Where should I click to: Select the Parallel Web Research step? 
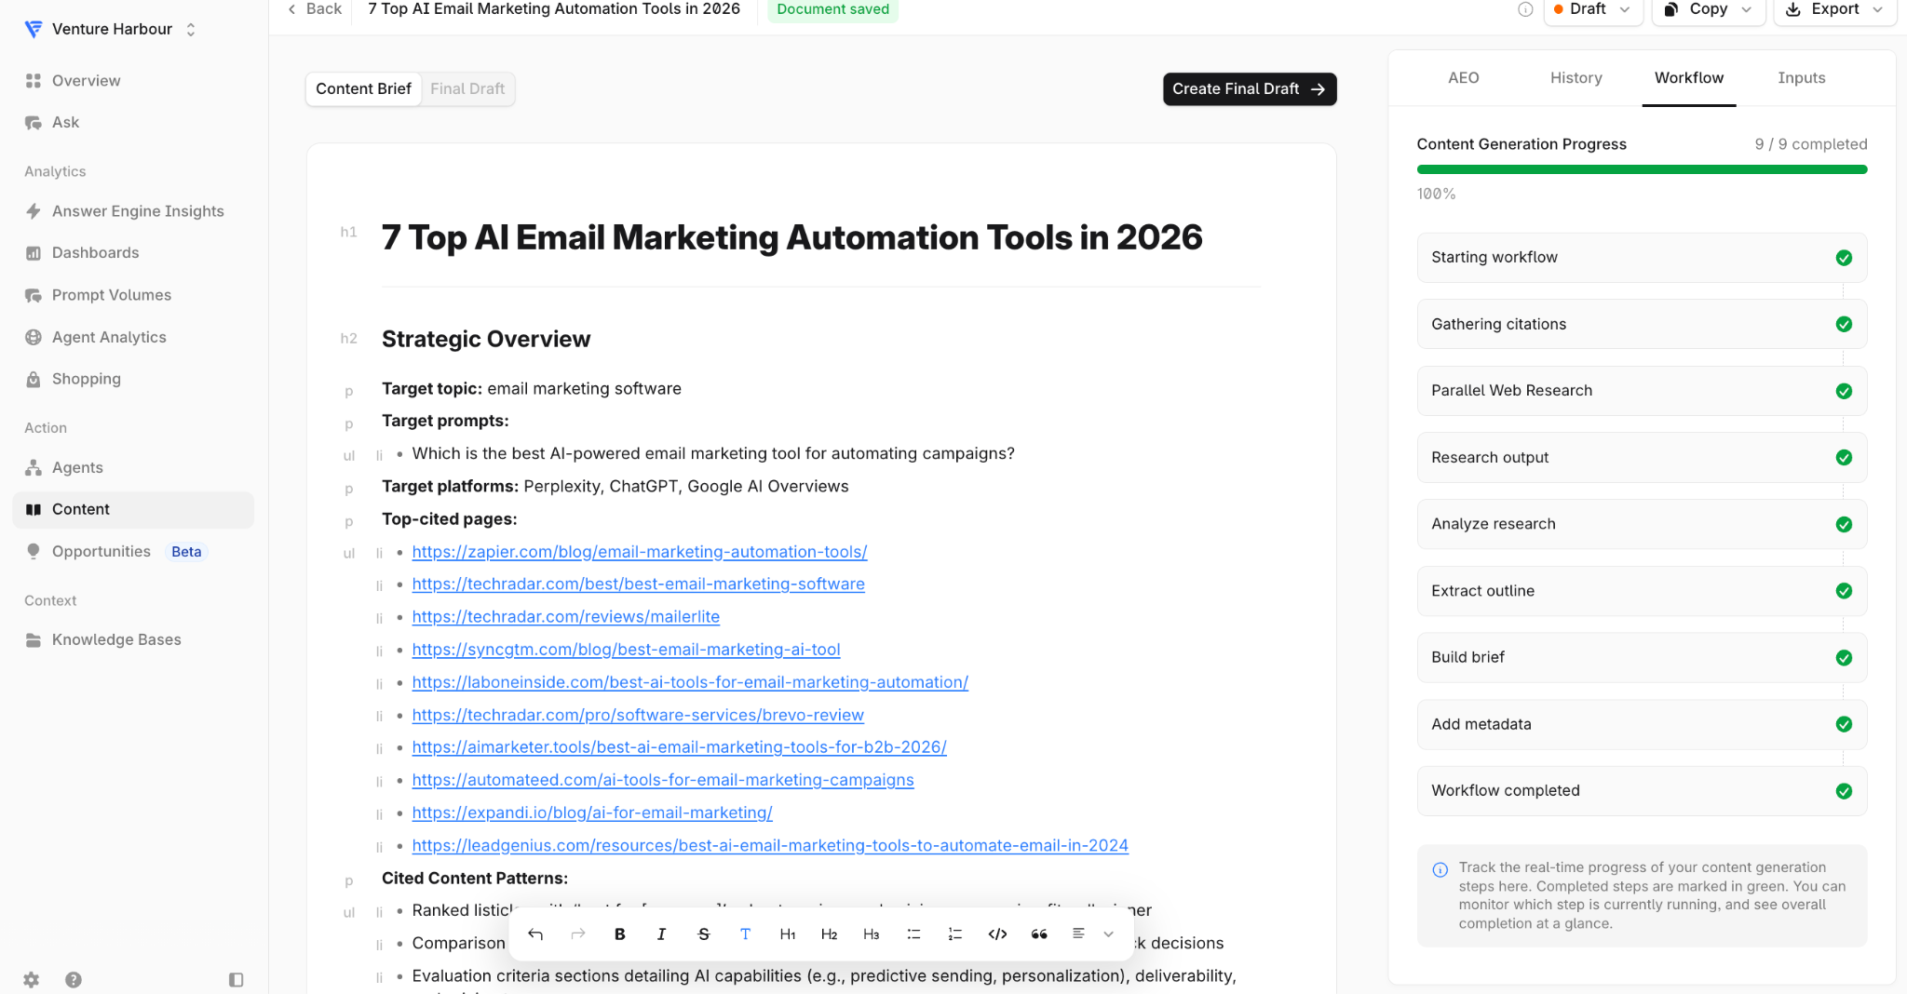click(1642, 391)
